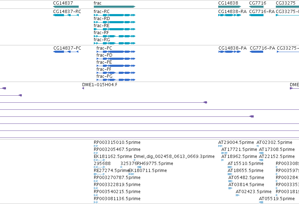This screenshot has height=204, width=299.
Task: Select AT17721.5prime EST label
Action: (x=239, y=149)
